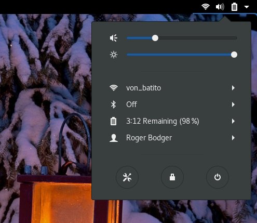Expand the von_batito submenu arrow

(x=233, y=88)
